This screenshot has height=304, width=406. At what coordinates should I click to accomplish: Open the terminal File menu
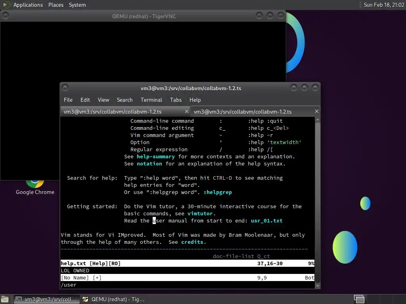click(x=68, y=100)
